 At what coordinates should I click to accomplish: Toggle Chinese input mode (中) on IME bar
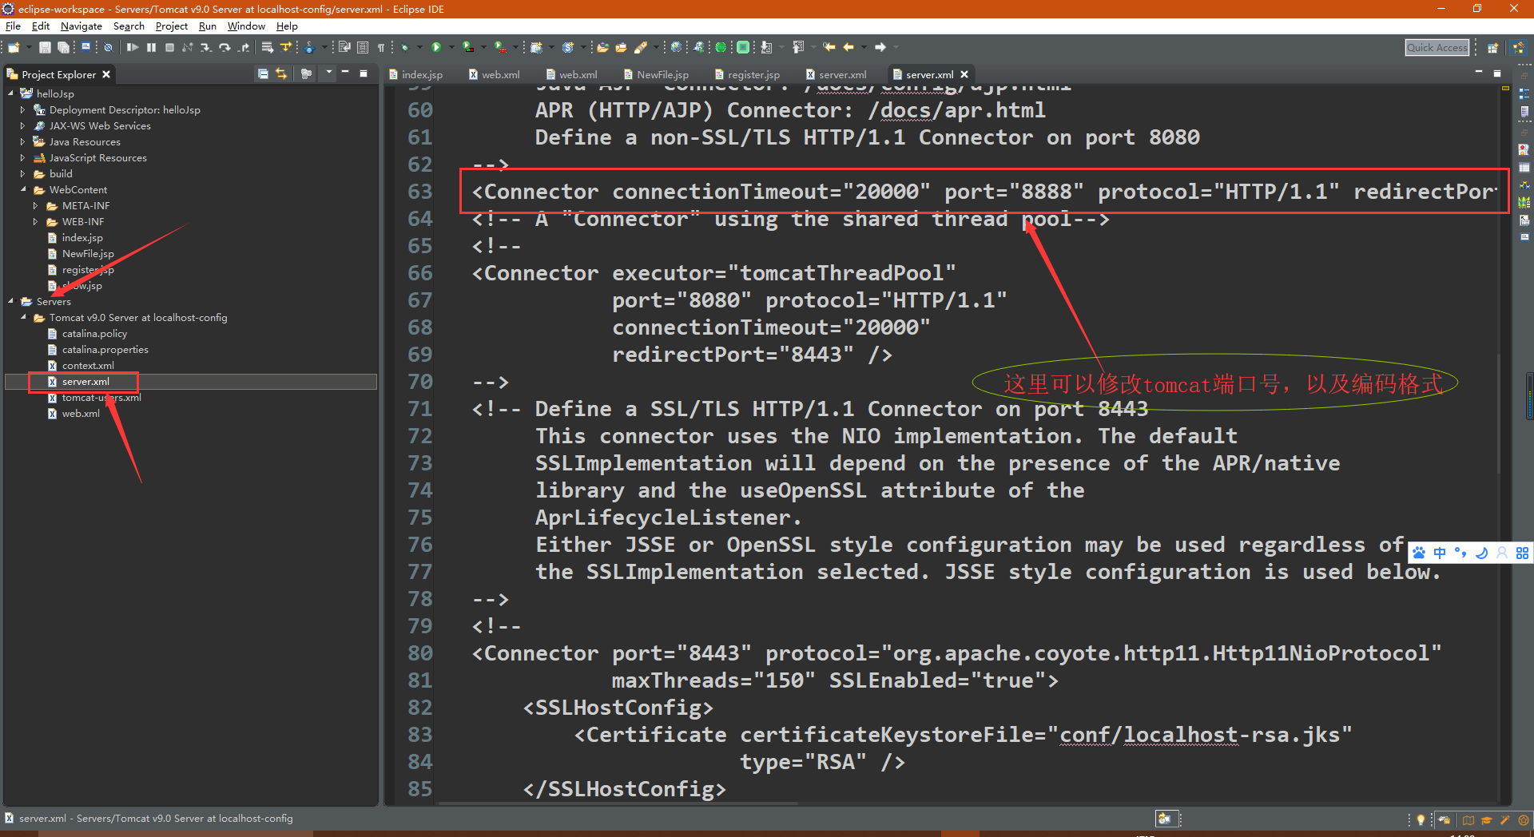[x=1440, y=553]
